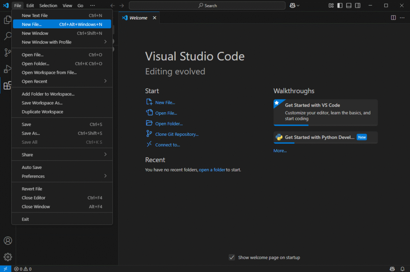410x272 pixels.
Task: Click the errors and warnings status indicator
Action: click(23, 269)
